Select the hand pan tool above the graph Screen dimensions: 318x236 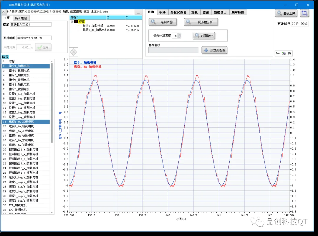click(289, 53)
